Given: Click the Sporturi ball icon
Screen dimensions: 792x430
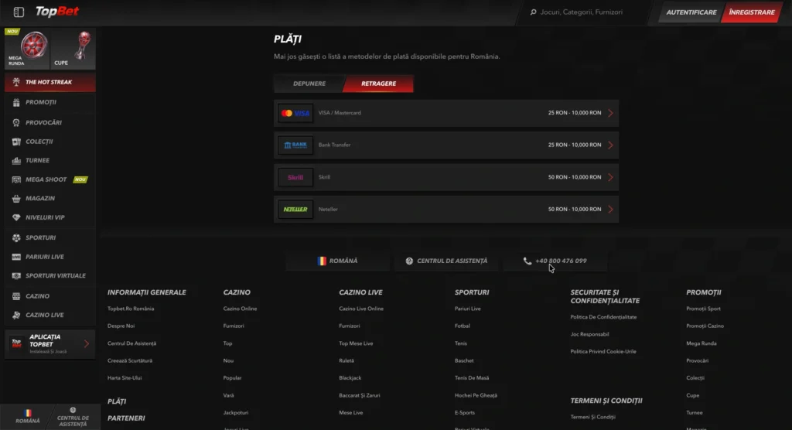Looking at the screenshot, I should point(16,237).
